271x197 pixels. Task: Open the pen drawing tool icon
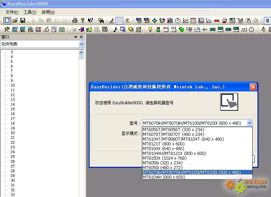click(111, 21)
